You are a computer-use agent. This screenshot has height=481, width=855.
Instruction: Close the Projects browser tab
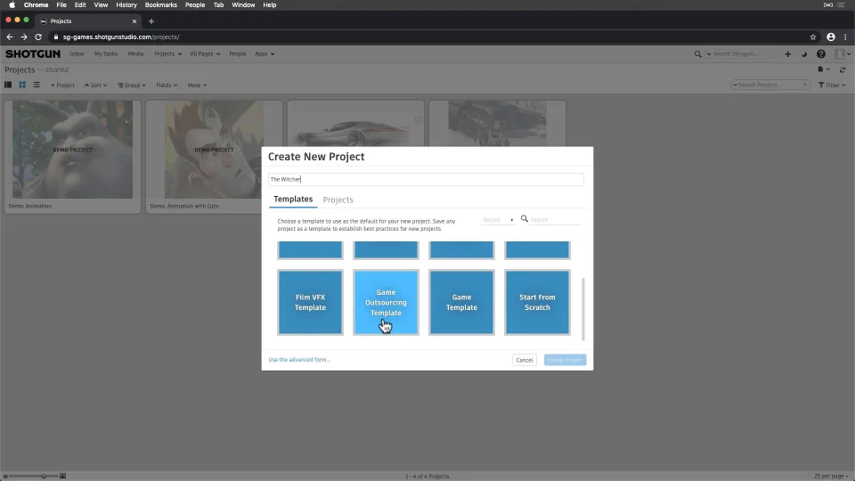point(134,21)
